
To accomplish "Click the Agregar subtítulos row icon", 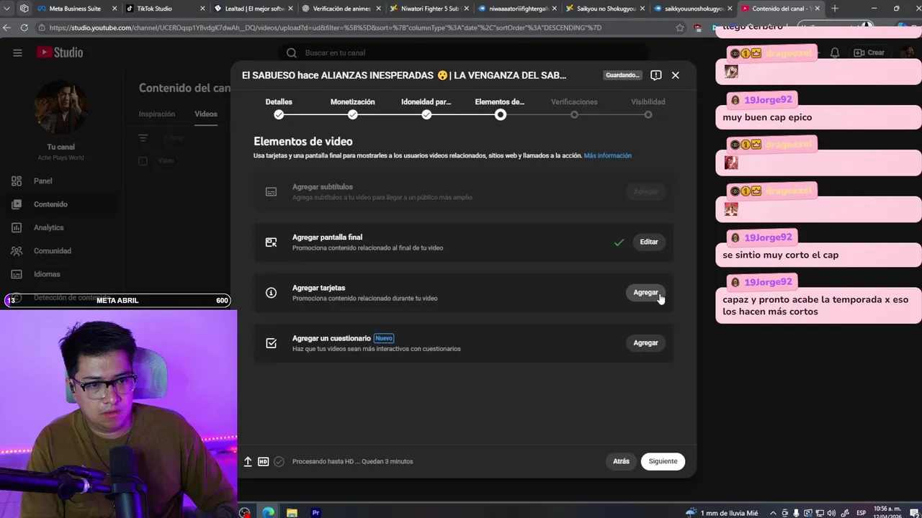I will (x=271, y=192).
